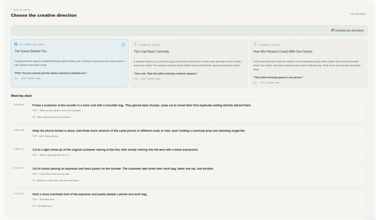This screenshot has width=376, height=220.
Task: Click the TEXT line "What is happening before 8 a.m.?"
Action: click(x=51, y=155)
